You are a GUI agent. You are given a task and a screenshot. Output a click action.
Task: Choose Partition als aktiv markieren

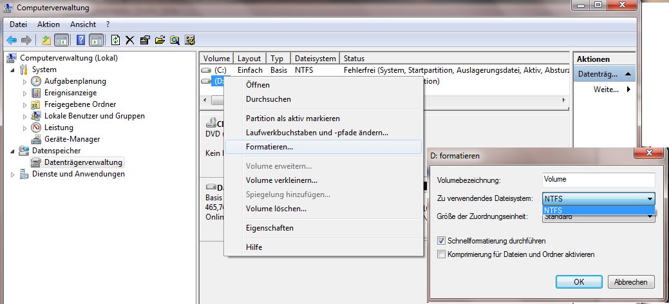323,119
